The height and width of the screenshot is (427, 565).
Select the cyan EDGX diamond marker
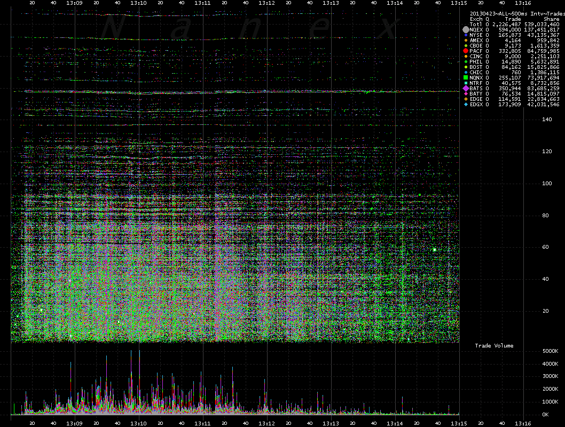click(x=465, y=104)
